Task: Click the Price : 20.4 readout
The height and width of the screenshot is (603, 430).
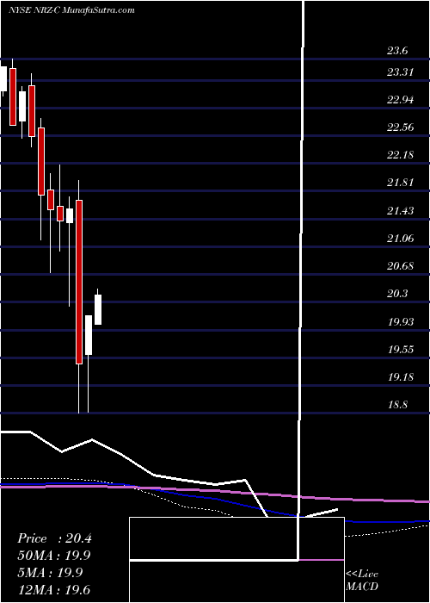Action: click(x=54, y=538)
